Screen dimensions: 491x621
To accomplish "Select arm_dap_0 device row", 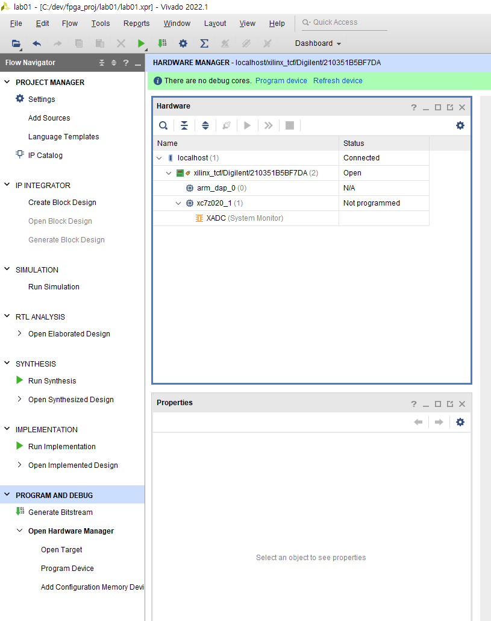I will (291, 188).
